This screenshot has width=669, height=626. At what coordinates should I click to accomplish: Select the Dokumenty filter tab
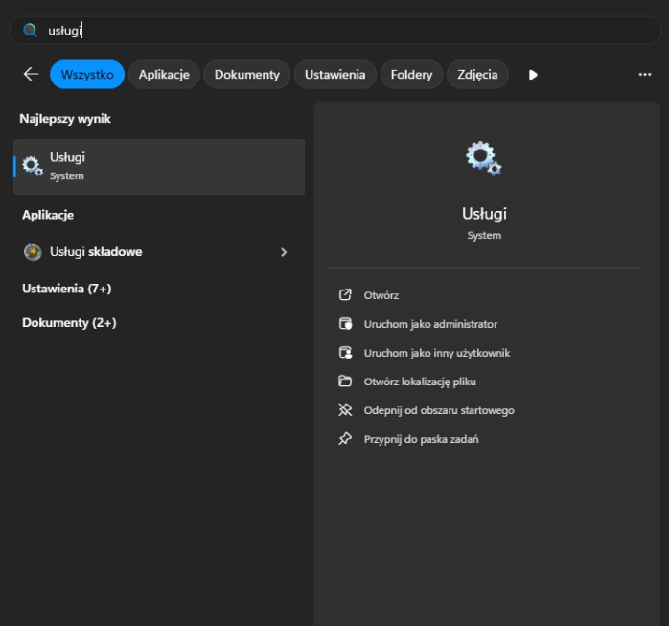[x=246, y=75]
